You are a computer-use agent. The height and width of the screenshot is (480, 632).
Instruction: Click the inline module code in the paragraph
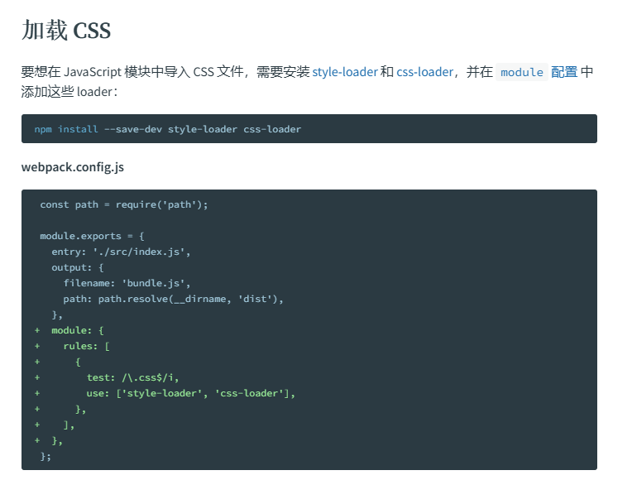(522, 72)
